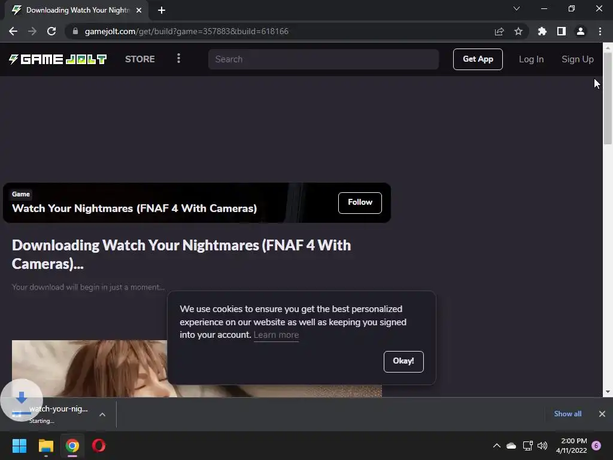The image size is (613, 460).
Task: Open the watch-your-nig... download item
Action: 59,414
